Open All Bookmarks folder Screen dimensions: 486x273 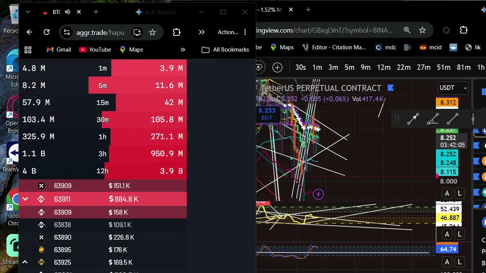226,50
